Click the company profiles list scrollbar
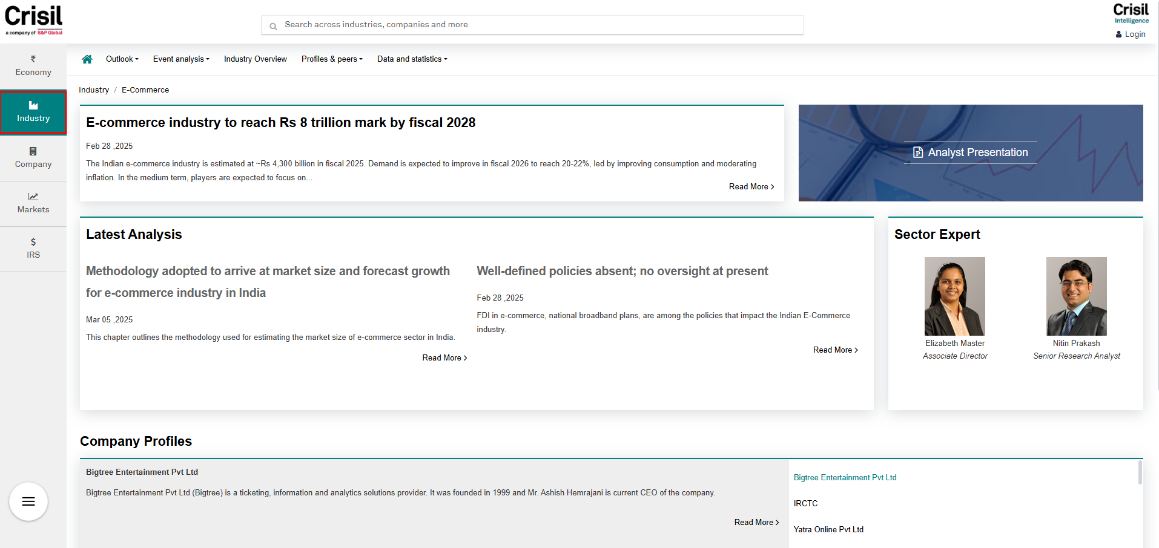The height and width of the screenshot is (548, 1159). (x=1140, y=473)
